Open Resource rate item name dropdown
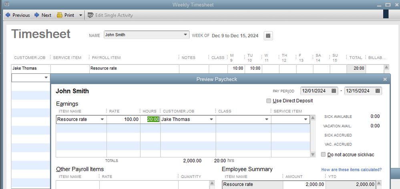Viewport: 400px width, 189px height. (102, 119)
